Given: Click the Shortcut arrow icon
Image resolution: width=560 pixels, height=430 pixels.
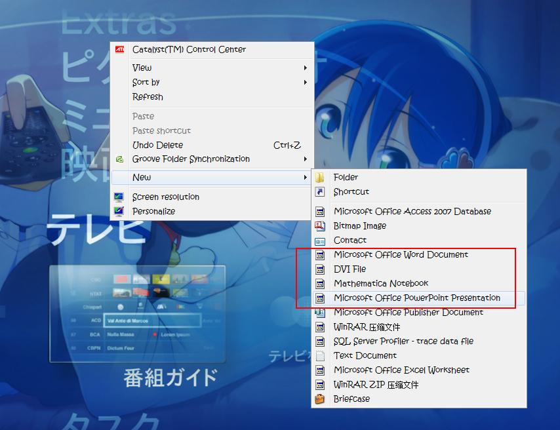Looking at the screenshot, I should [x=320, y=191].
